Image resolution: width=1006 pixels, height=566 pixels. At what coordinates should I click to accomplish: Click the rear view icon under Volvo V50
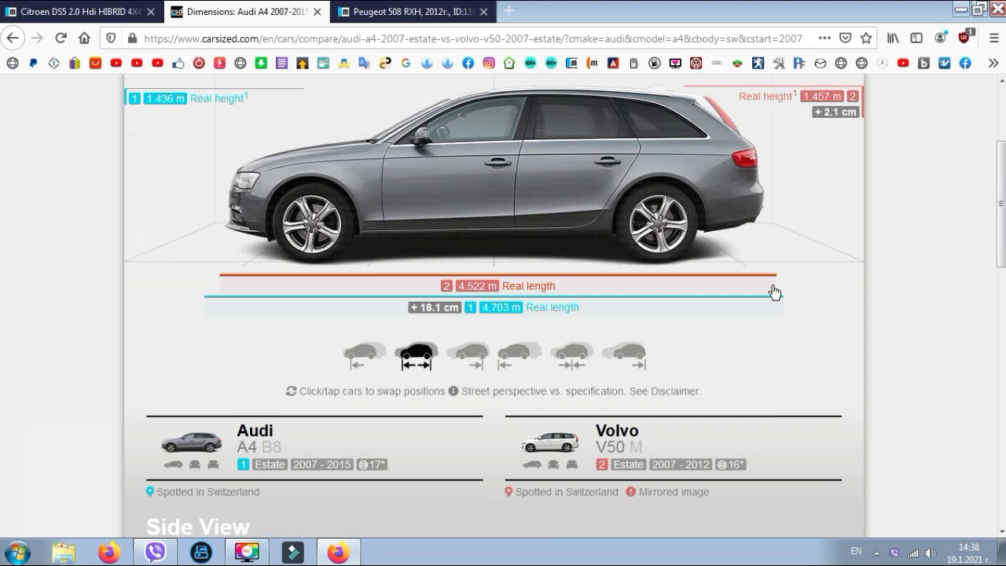[x=572, y=465]
